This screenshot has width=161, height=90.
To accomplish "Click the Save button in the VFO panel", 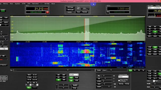I will pyautogui.click(x=78, y=12).
